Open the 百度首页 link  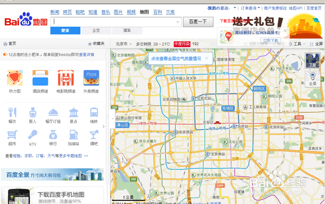coord(314,8)
